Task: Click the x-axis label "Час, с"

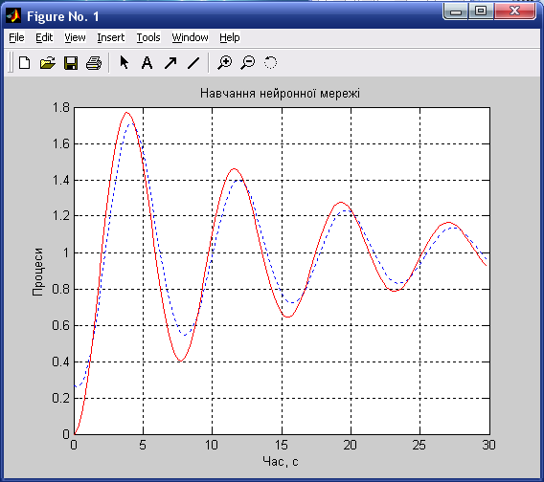Action: (x=281, y=461)
